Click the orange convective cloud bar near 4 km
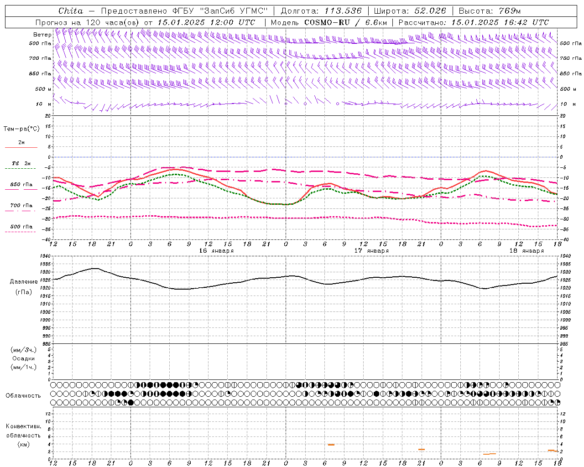 331,445
